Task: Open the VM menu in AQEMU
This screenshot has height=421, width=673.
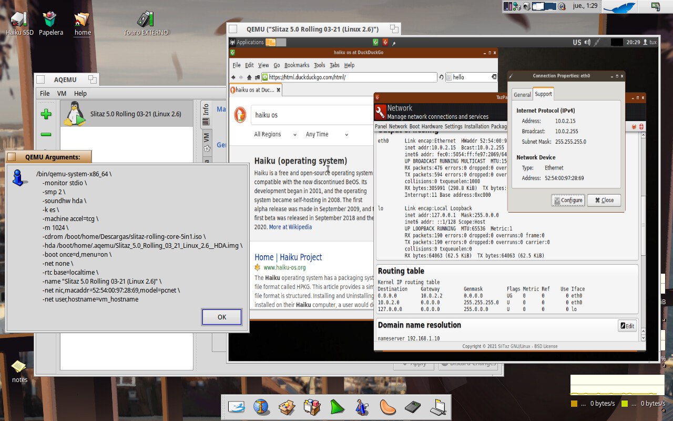Action: 62,94
